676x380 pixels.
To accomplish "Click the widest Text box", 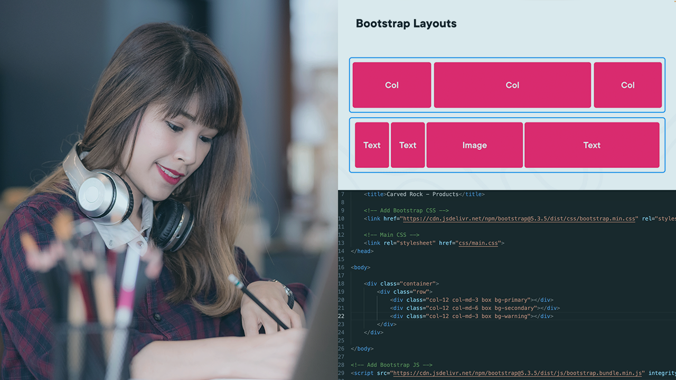I will 591,145.
